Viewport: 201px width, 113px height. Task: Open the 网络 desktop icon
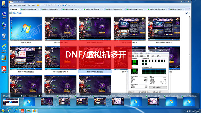coord(4,26)
